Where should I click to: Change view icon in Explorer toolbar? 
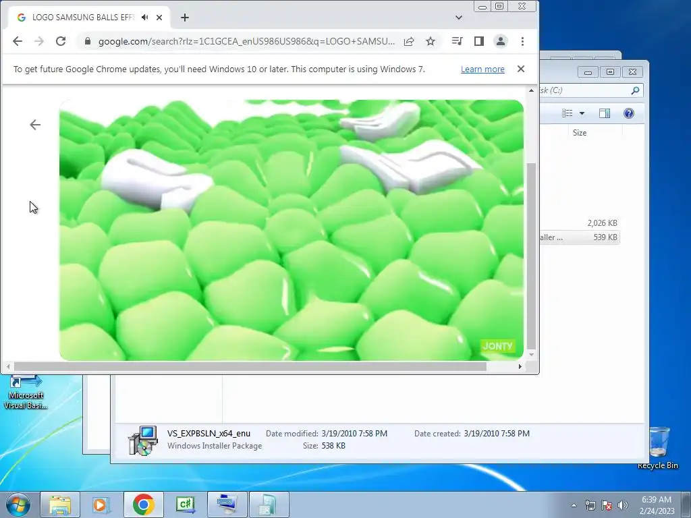[x=567, y=113]
